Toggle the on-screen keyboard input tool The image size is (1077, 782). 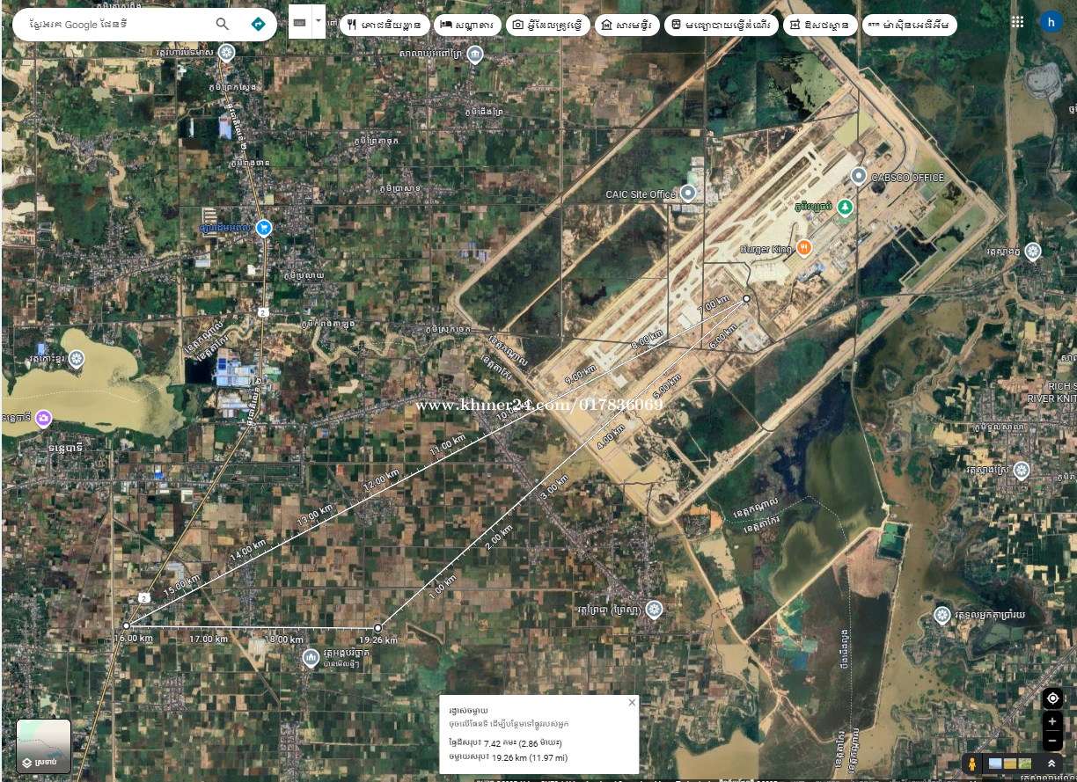point(300,23)
